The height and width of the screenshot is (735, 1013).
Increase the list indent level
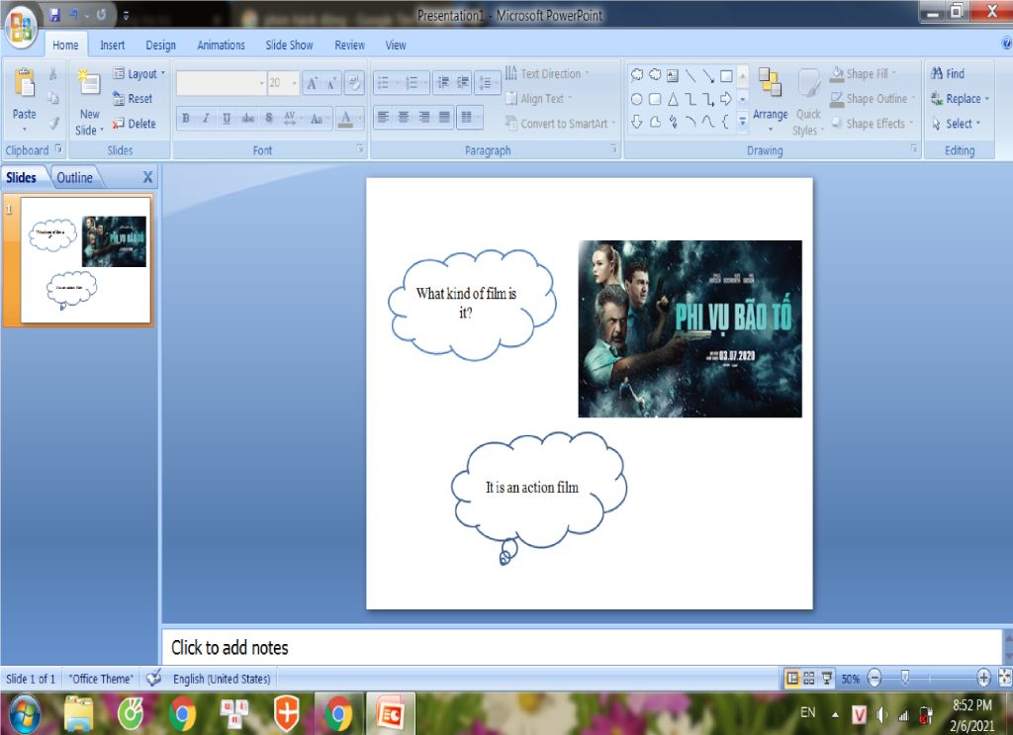pos(463,83)
